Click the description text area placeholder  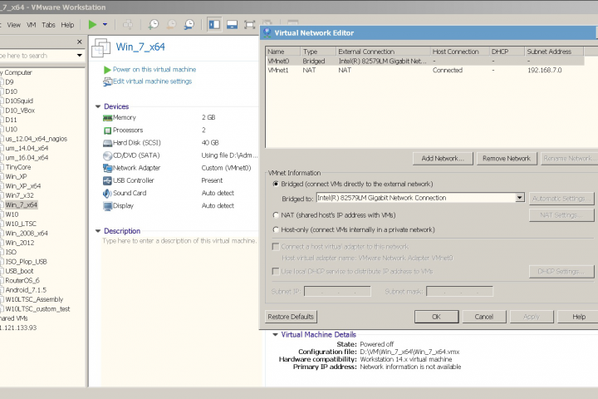click(x=179, y=241)
